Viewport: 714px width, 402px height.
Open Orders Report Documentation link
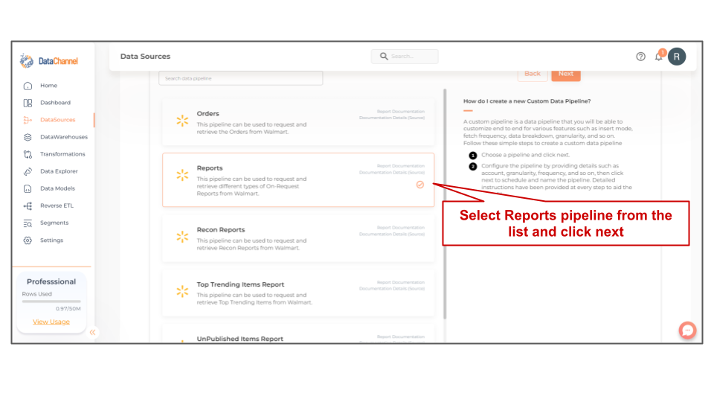(401, 111)
